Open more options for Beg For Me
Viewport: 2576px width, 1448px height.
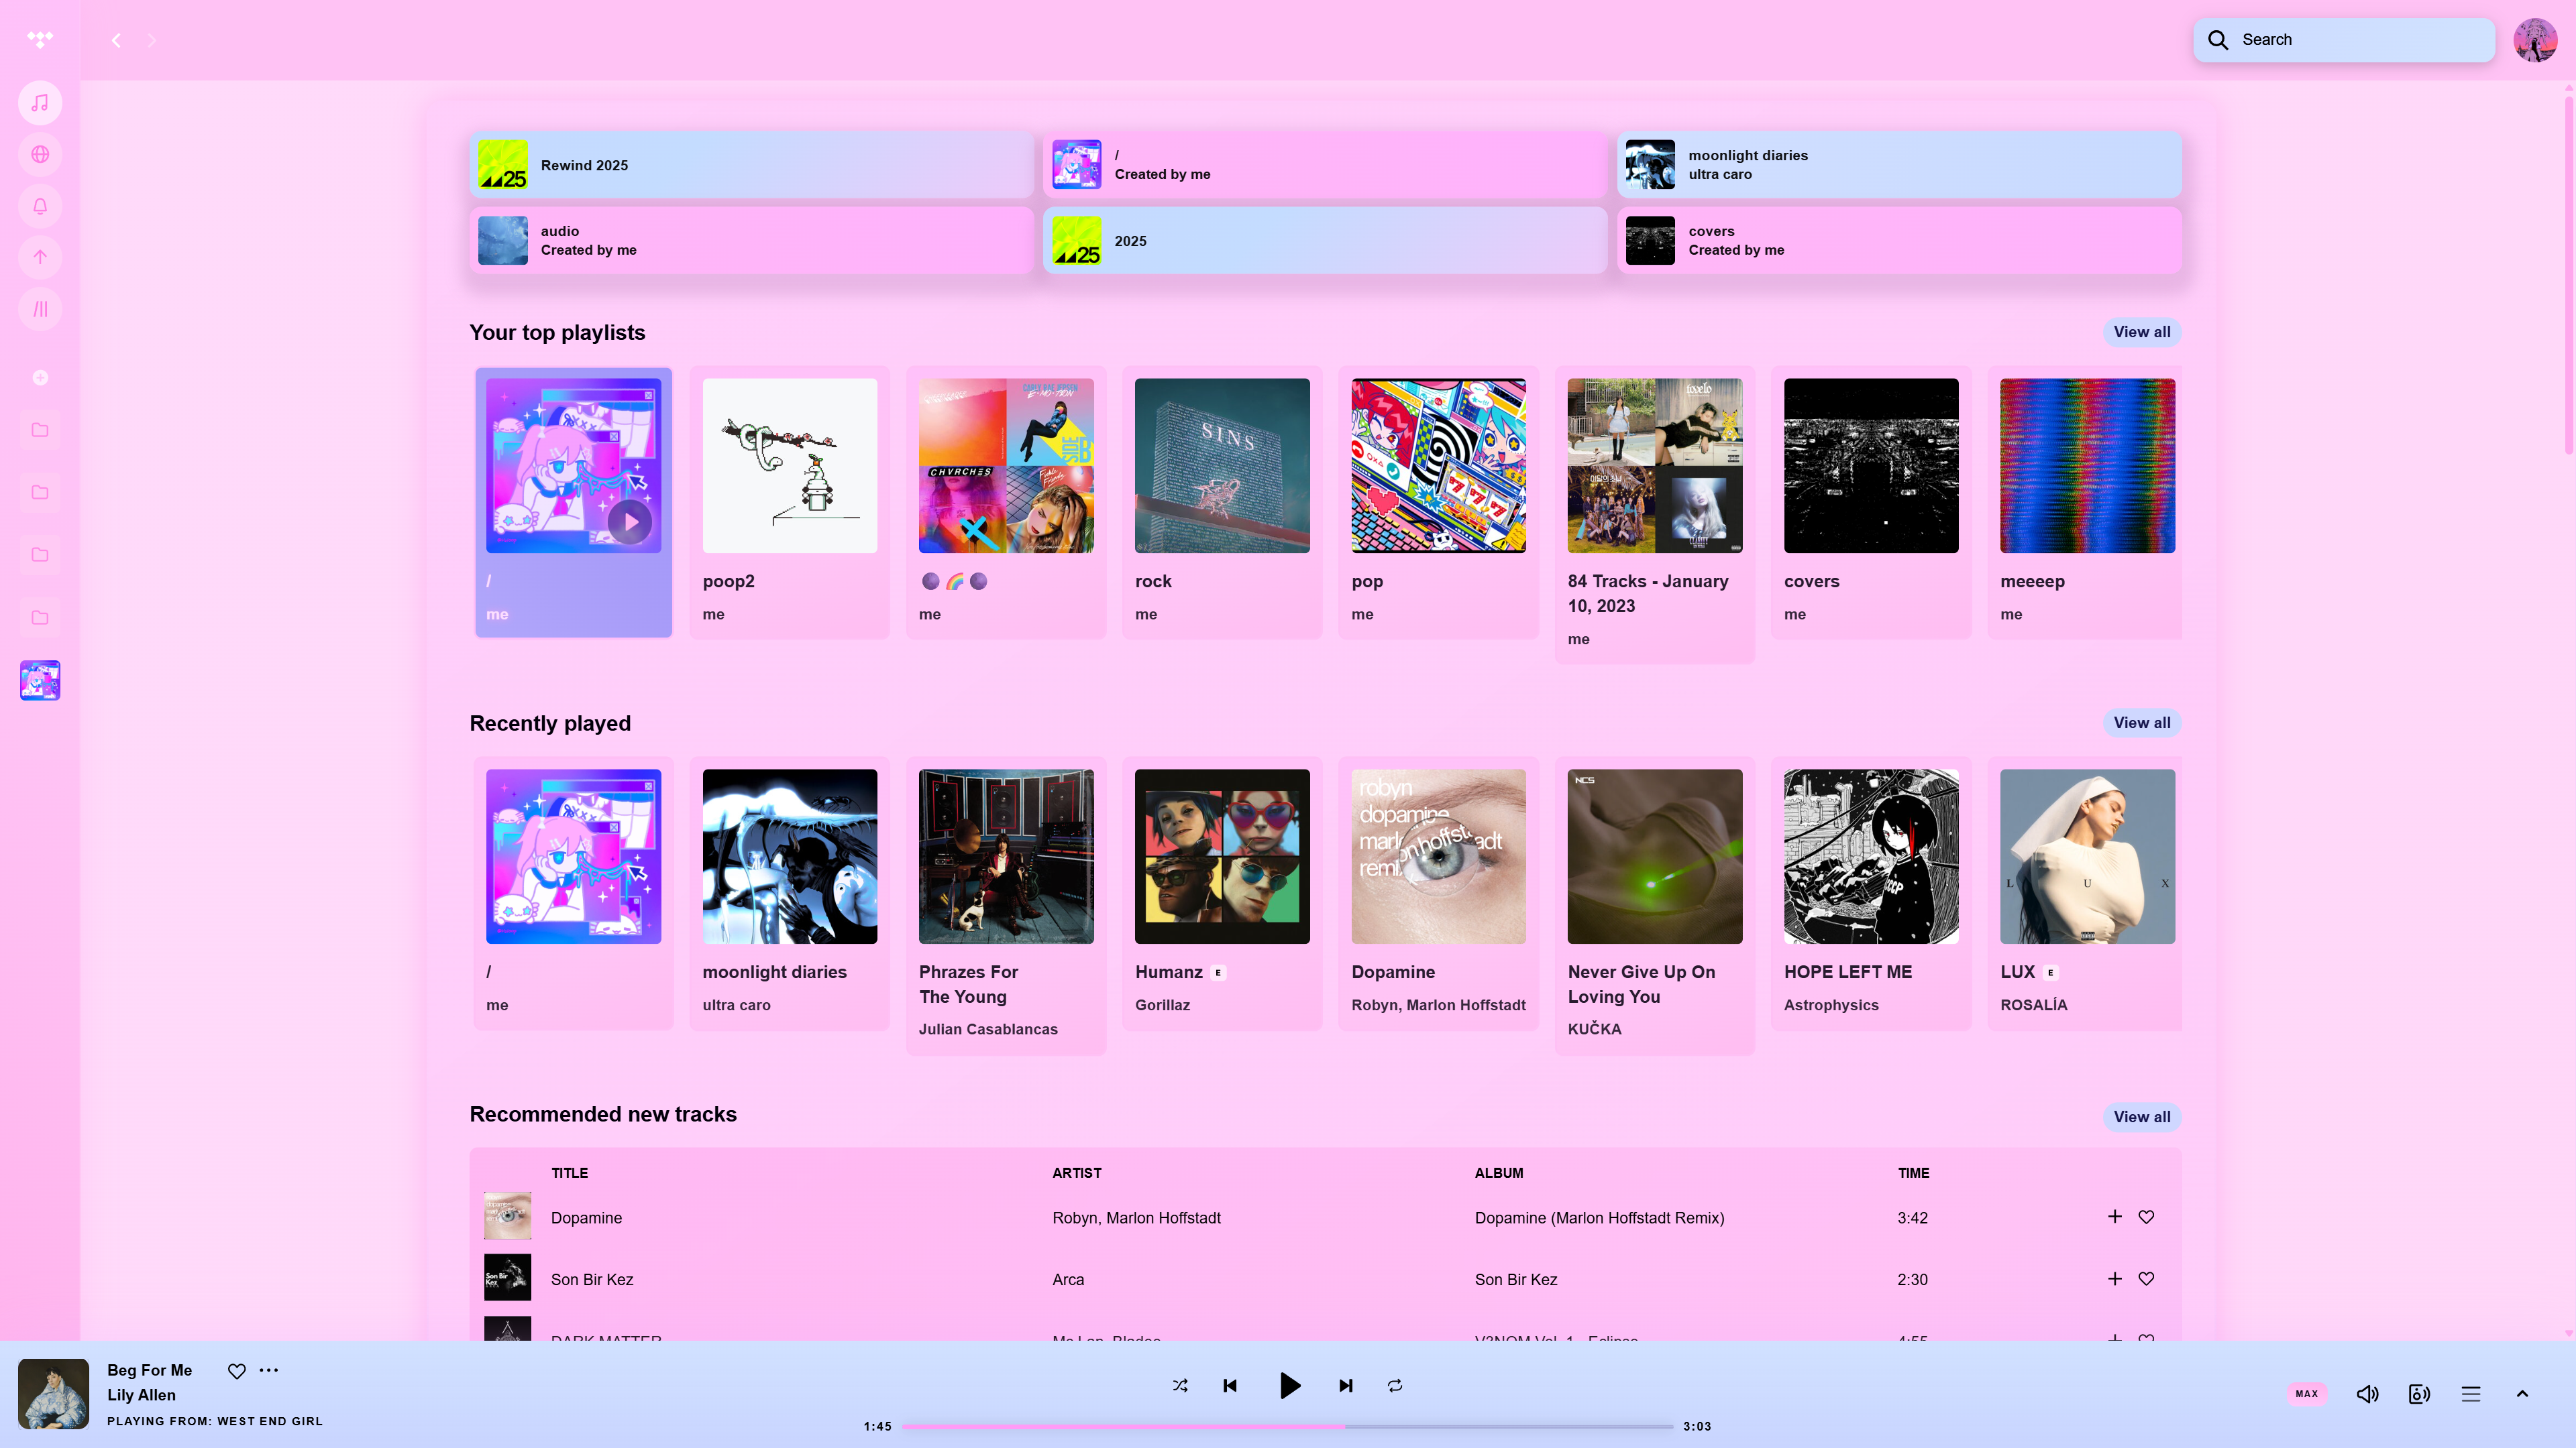tap(269, 1371)
